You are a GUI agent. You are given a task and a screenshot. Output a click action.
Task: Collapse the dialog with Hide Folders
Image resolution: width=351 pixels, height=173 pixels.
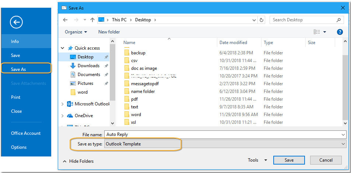pos(78,161)
